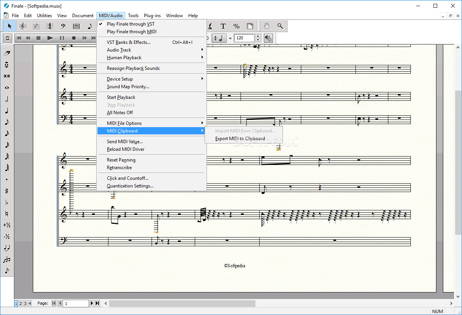This screenshot has width=462, height=315.
Task: Select the Page Layout tool
Action: (250, 26)
